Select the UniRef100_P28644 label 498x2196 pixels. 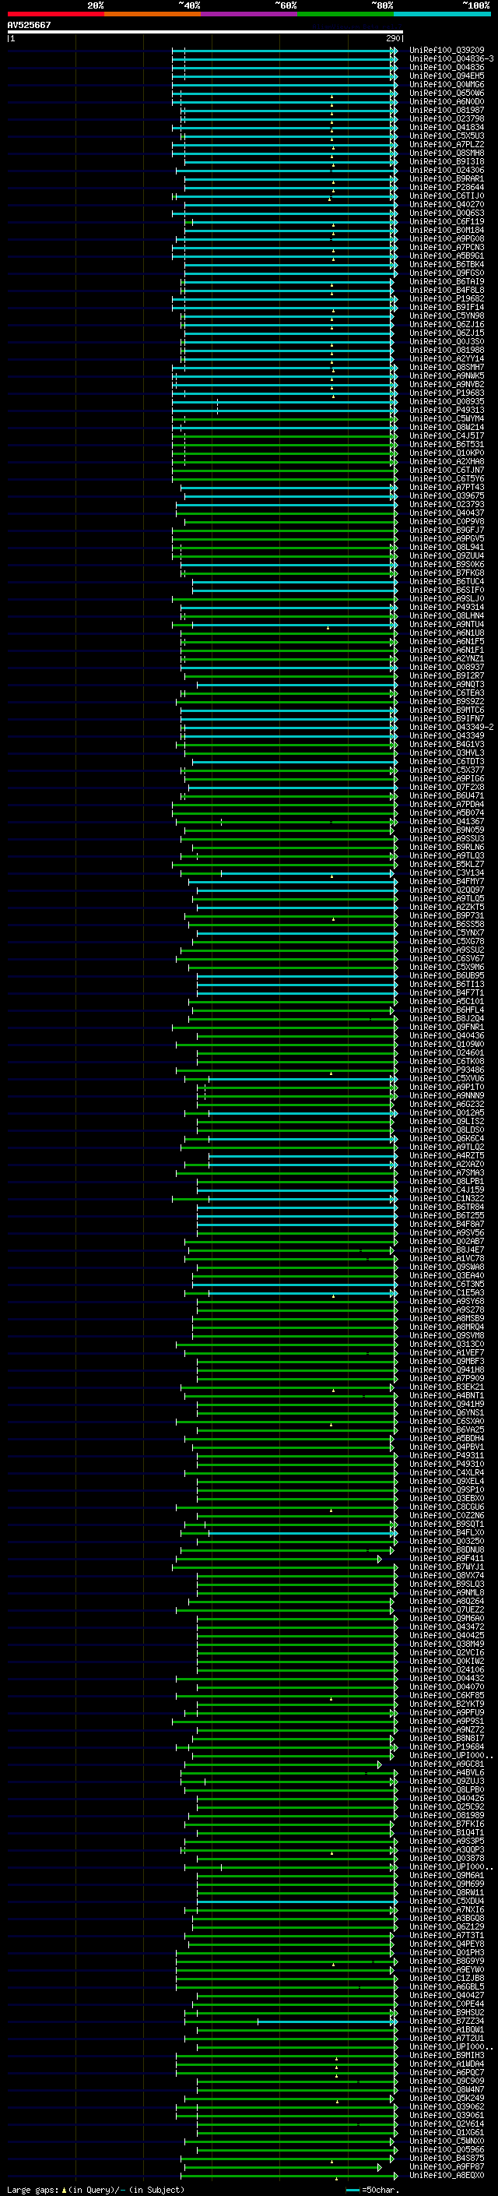(x=446, y=188)
